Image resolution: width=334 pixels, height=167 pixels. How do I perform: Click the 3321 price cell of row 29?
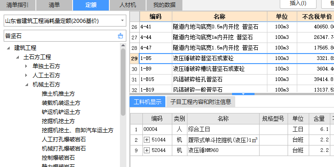316,59
